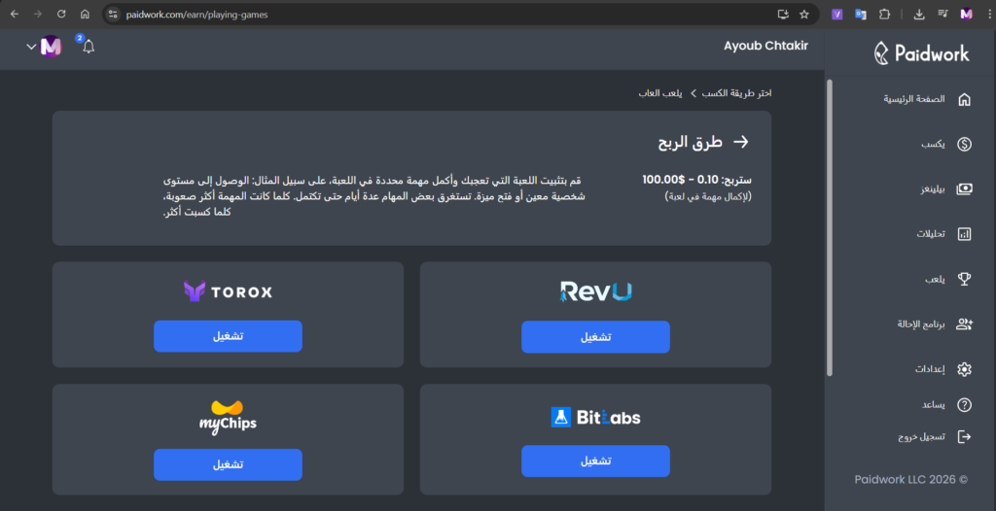Click the trophy icon in sidebar
996x511 pixels.
click(964, 279)
